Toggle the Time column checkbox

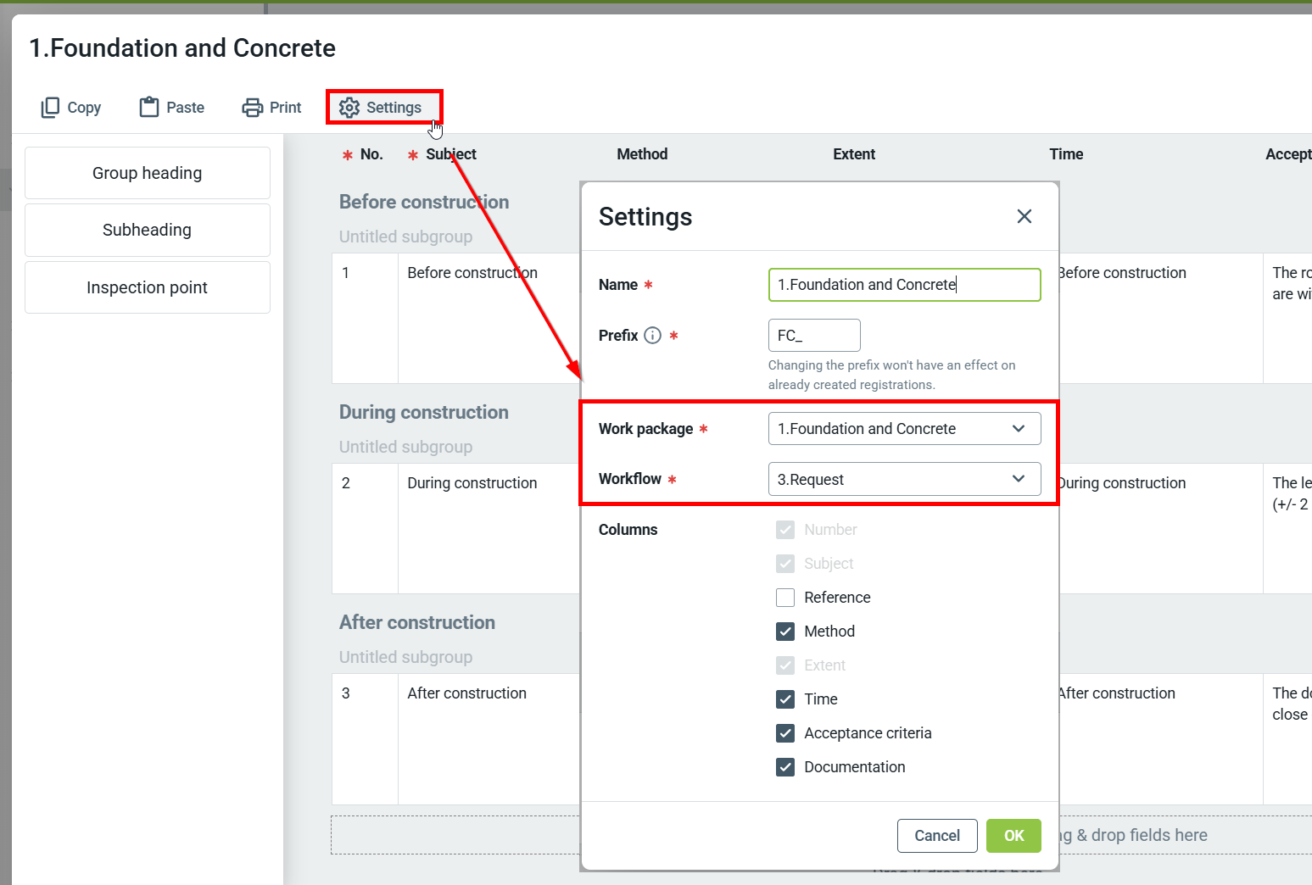pos(785,699)
